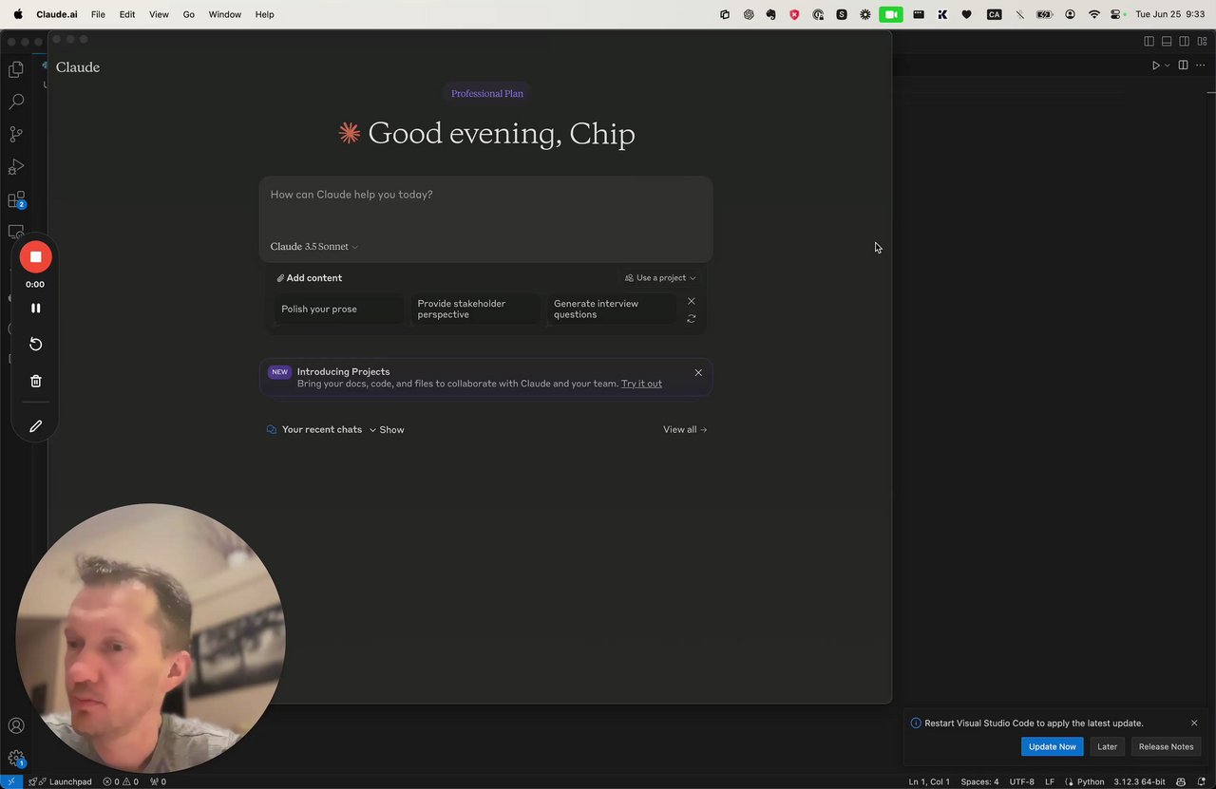Open the drawing pen tool
Screen dimensions: 1216x789
point(35,426)
